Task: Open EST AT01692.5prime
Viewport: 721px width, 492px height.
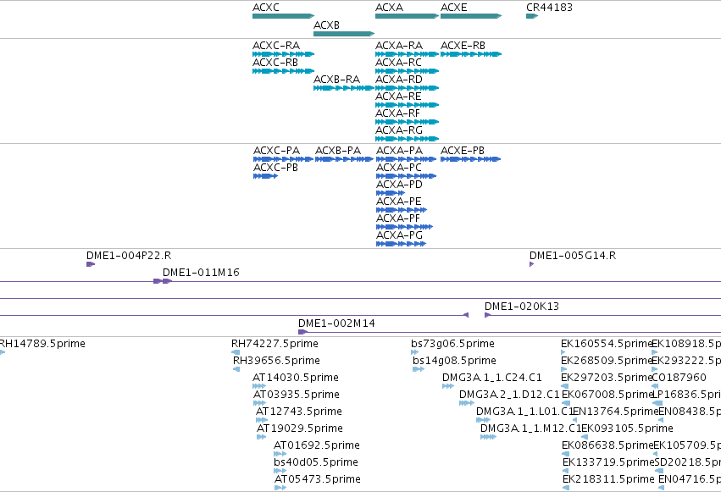Action: click(280, 454)
